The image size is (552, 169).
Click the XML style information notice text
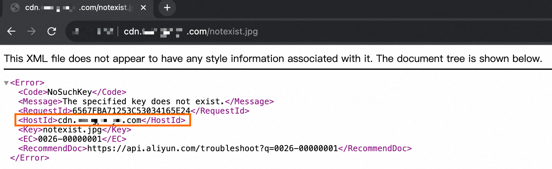(x=273, y=59)
